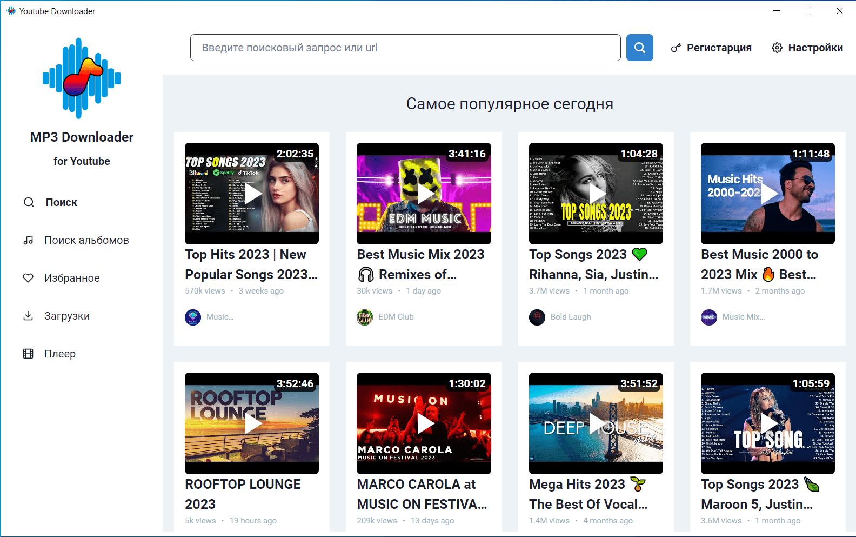Open title Top Hits 2023 | New Popular Songs
The width and height of the screenshot is (856, 537).
251,264
